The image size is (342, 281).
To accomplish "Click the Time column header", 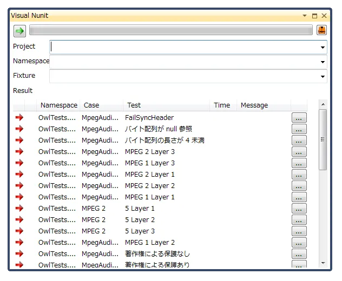I will pos(222,105).
